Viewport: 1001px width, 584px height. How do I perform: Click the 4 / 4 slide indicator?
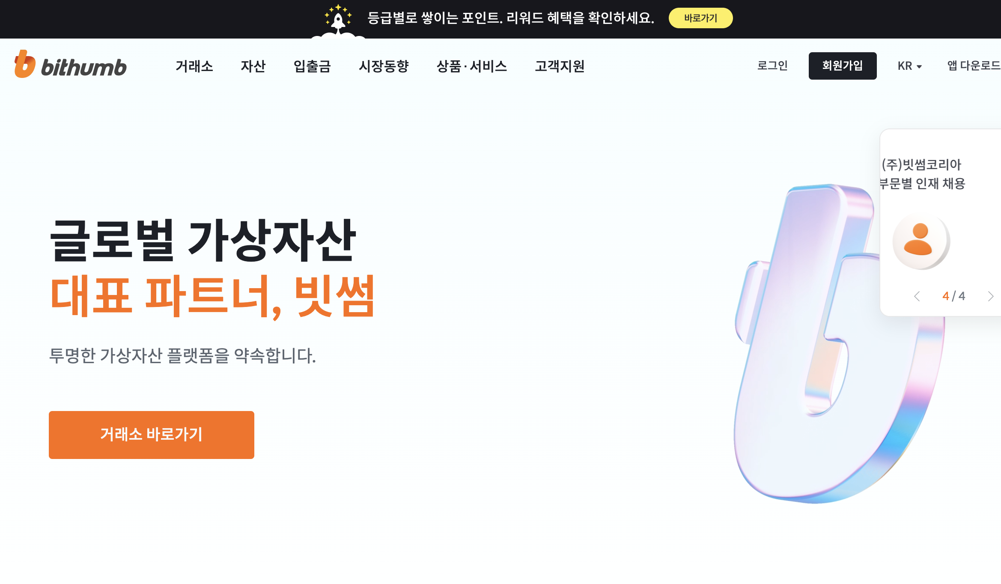click(953, 296)
